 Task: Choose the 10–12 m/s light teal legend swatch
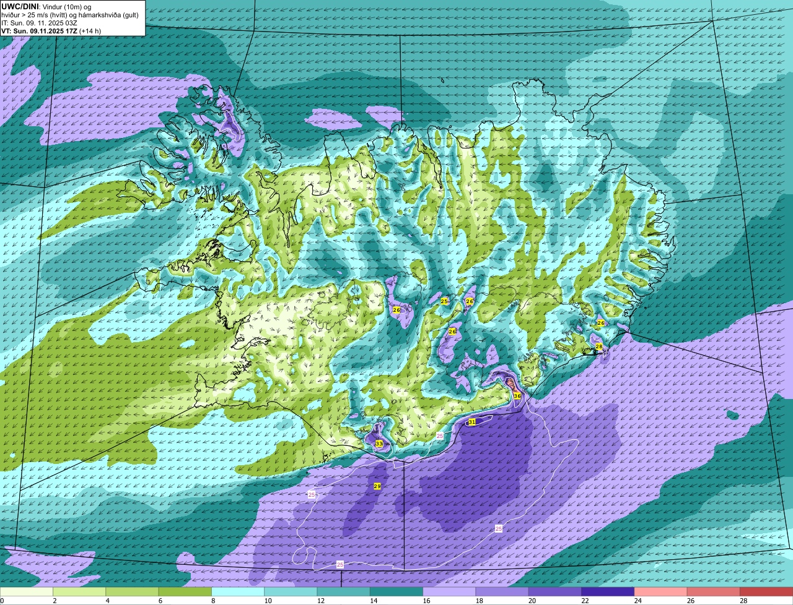pyautogui.click(x=291, y=592)
